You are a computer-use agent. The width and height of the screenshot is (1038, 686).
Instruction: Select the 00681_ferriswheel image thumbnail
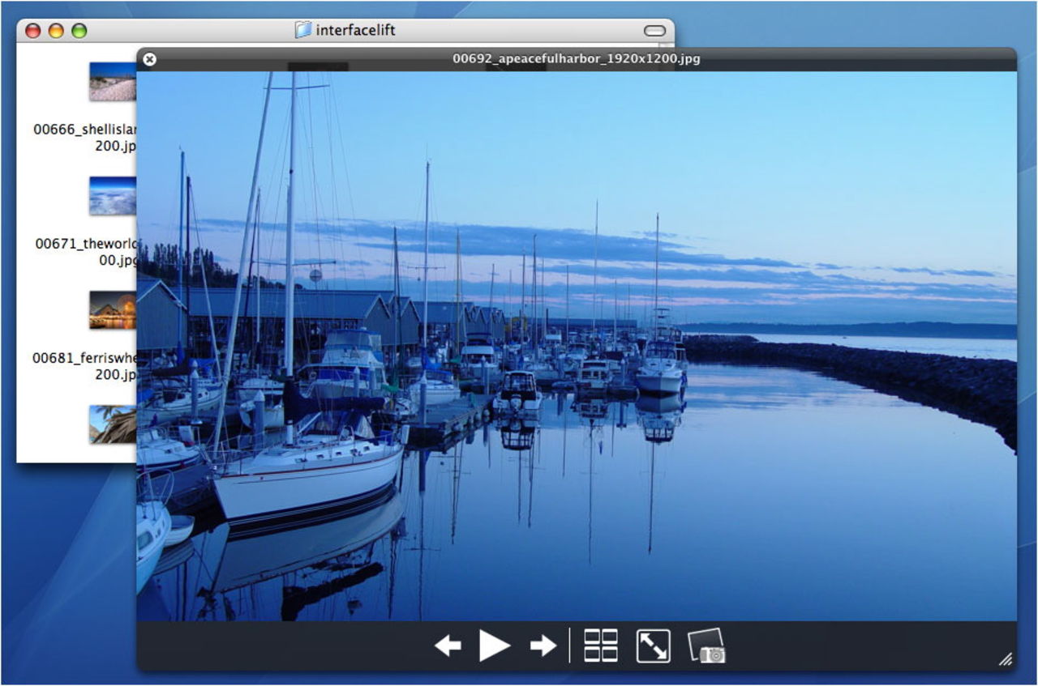(x=113, y=309)
